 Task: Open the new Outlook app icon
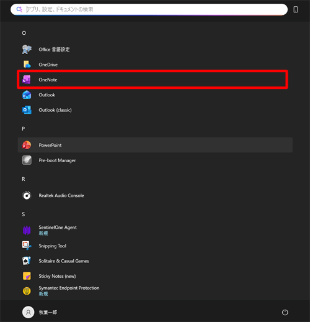27,95
